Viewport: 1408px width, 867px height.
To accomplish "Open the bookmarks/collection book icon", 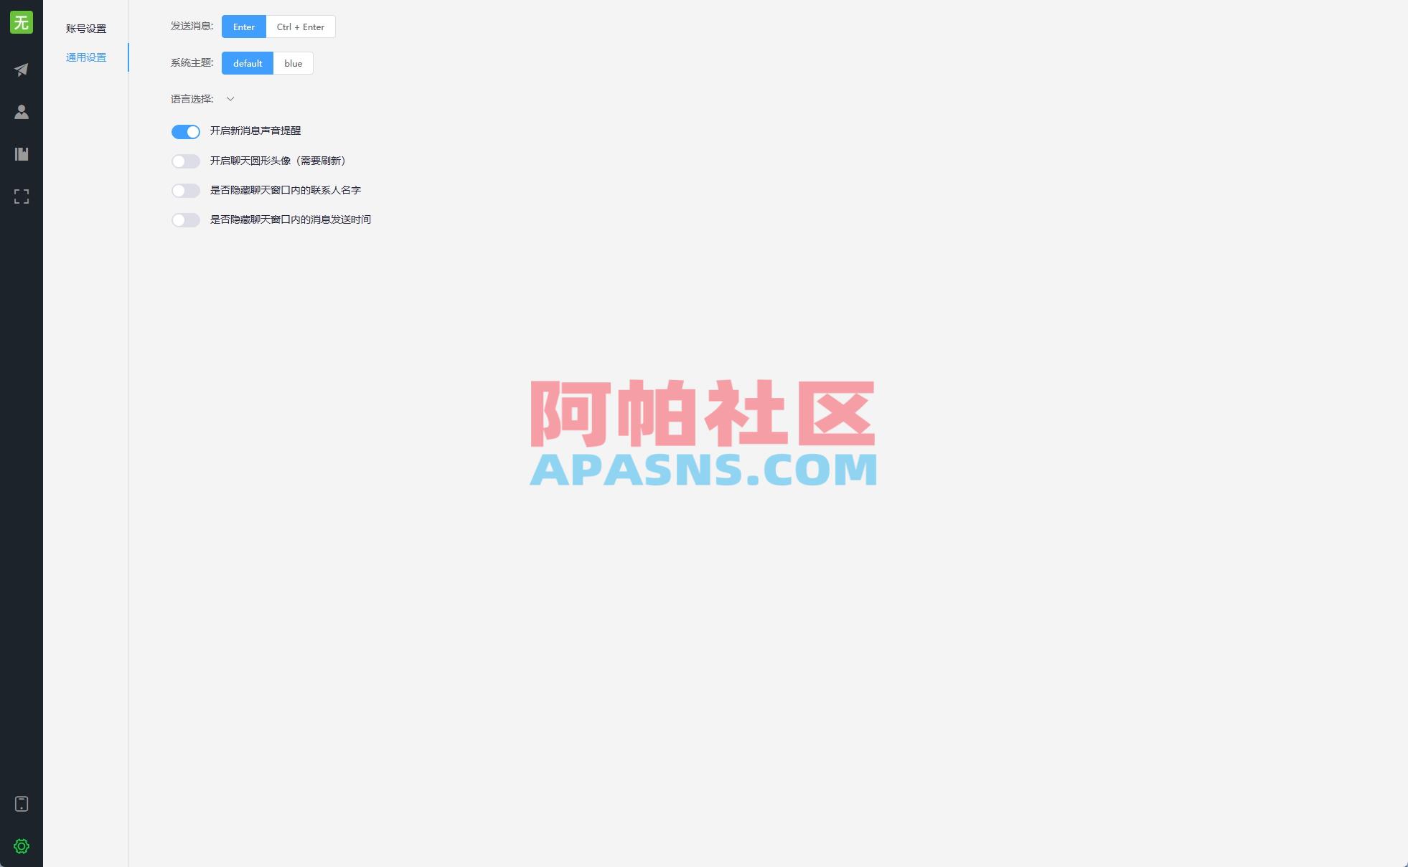I will point(21,153).
